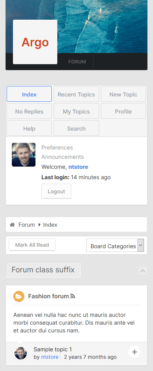Switch to the Recent Topics tab

click(76, 94)
